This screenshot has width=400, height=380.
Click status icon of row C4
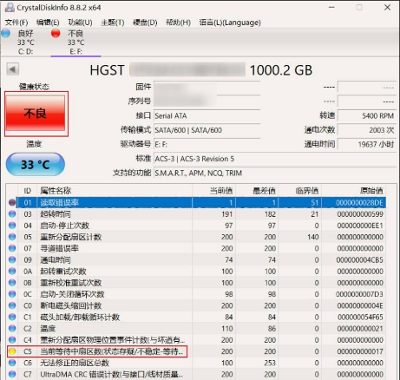click(x=12, y=340)
